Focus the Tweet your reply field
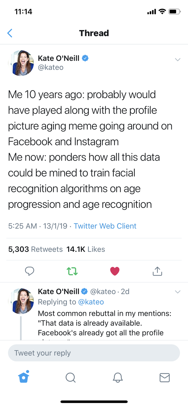 point(94,353)
